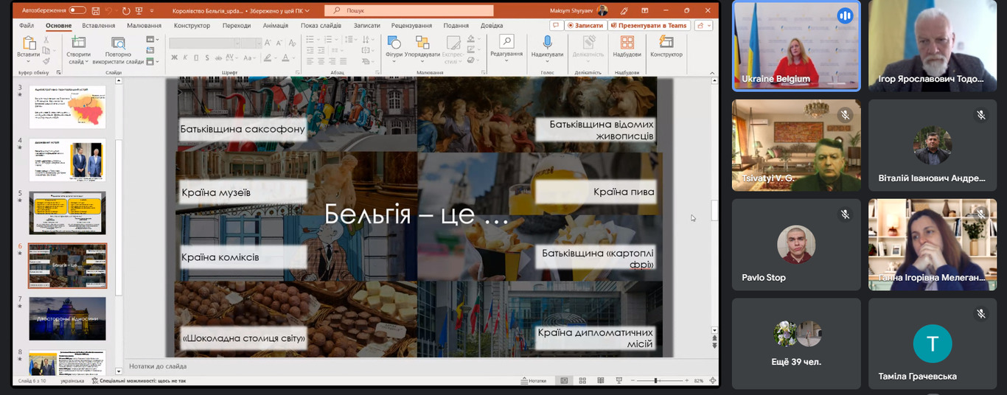This screenshot has height=395, width=1007.
Task: Click the «Шоколадна столиця світу» text box
Action: (x=243, y=339)
